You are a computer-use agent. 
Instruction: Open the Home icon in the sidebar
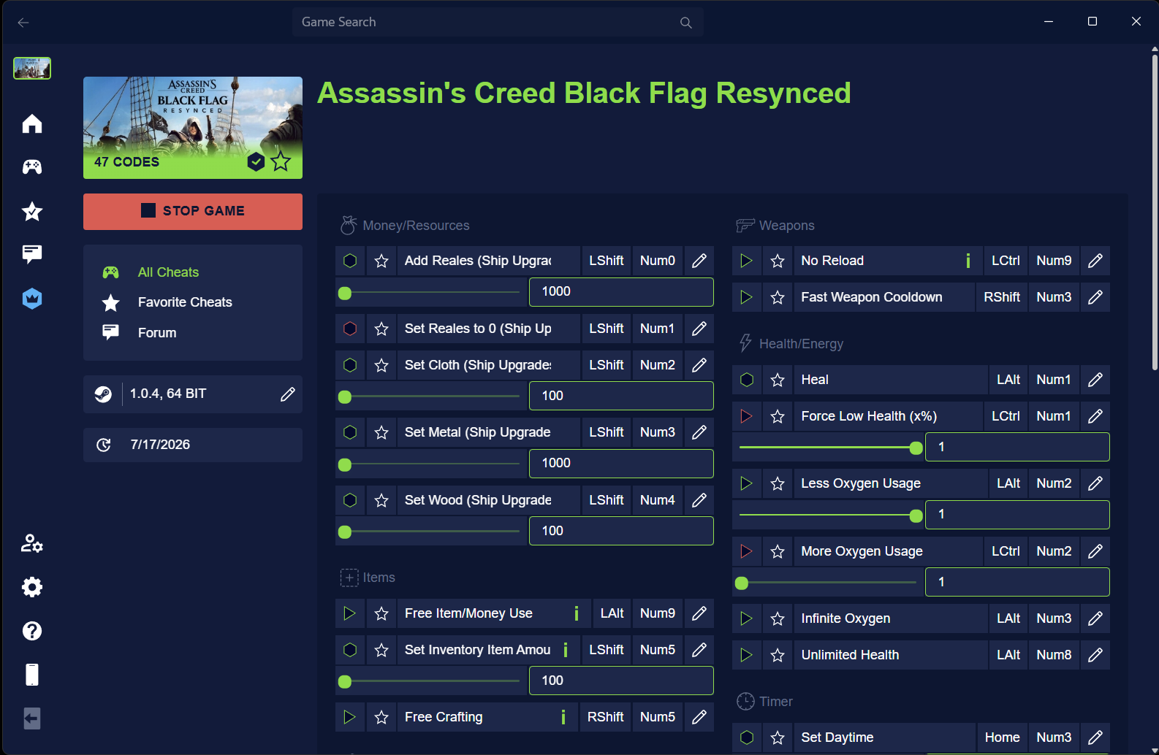click(x=32, y=123)
